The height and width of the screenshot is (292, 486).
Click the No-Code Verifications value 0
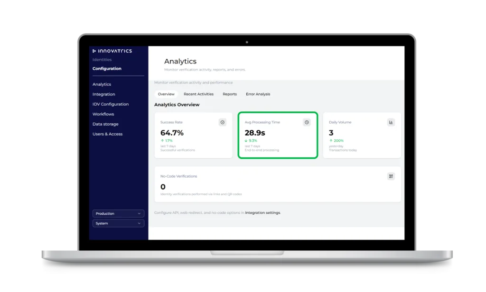163,187
